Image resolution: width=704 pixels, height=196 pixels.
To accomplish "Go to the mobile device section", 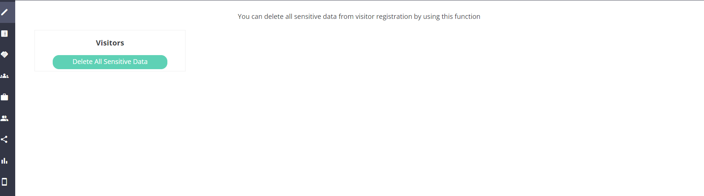I will pyautogui.click(x=4, y=182).
